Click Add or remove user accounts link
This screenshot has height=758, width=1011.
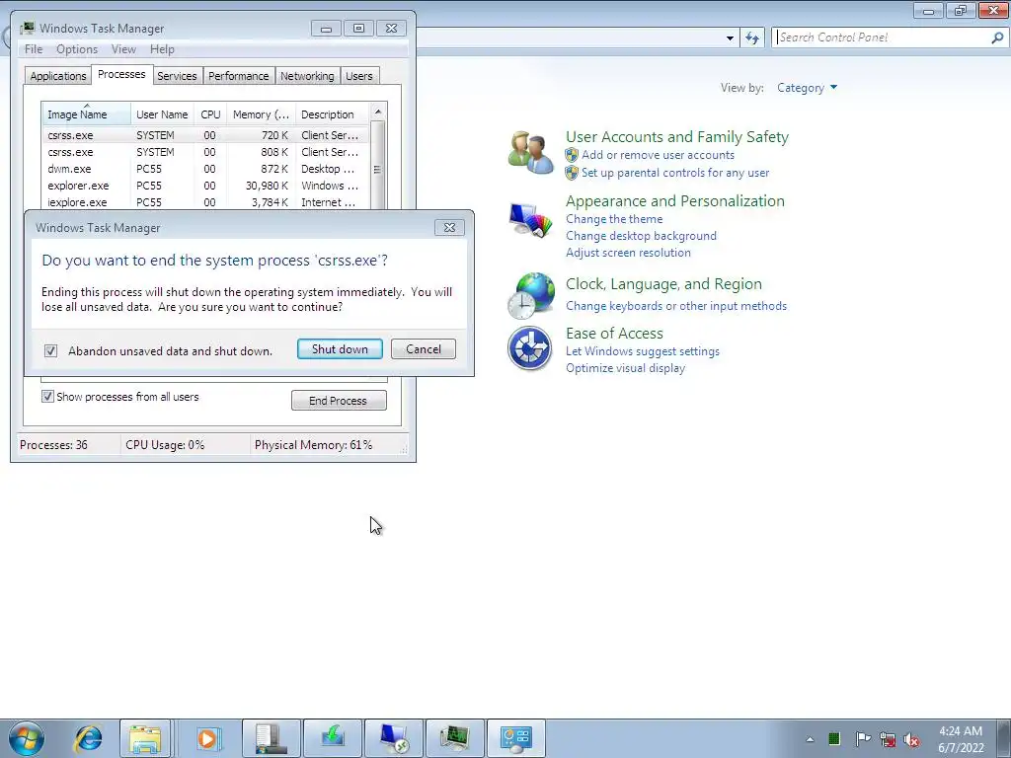[658, 155]
